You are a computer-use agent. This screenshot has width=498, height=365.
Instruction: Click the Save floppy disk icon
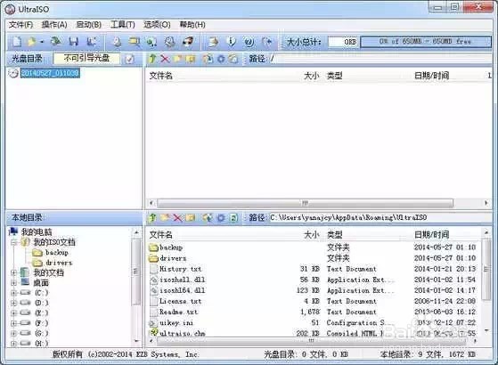pyautogui.click(x=74, y=42)
